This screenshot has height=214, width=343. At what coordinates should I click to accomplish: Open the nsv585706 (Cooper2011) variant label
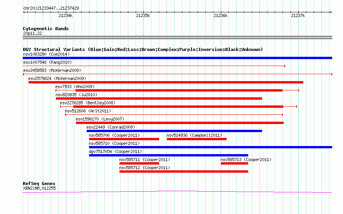click(114, 135)
